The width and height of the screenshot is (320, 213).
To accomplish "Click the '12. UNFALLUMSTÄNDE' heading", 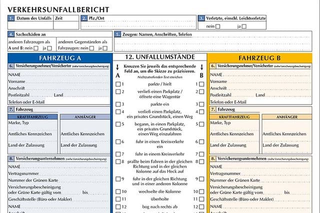I will [160, 57].
